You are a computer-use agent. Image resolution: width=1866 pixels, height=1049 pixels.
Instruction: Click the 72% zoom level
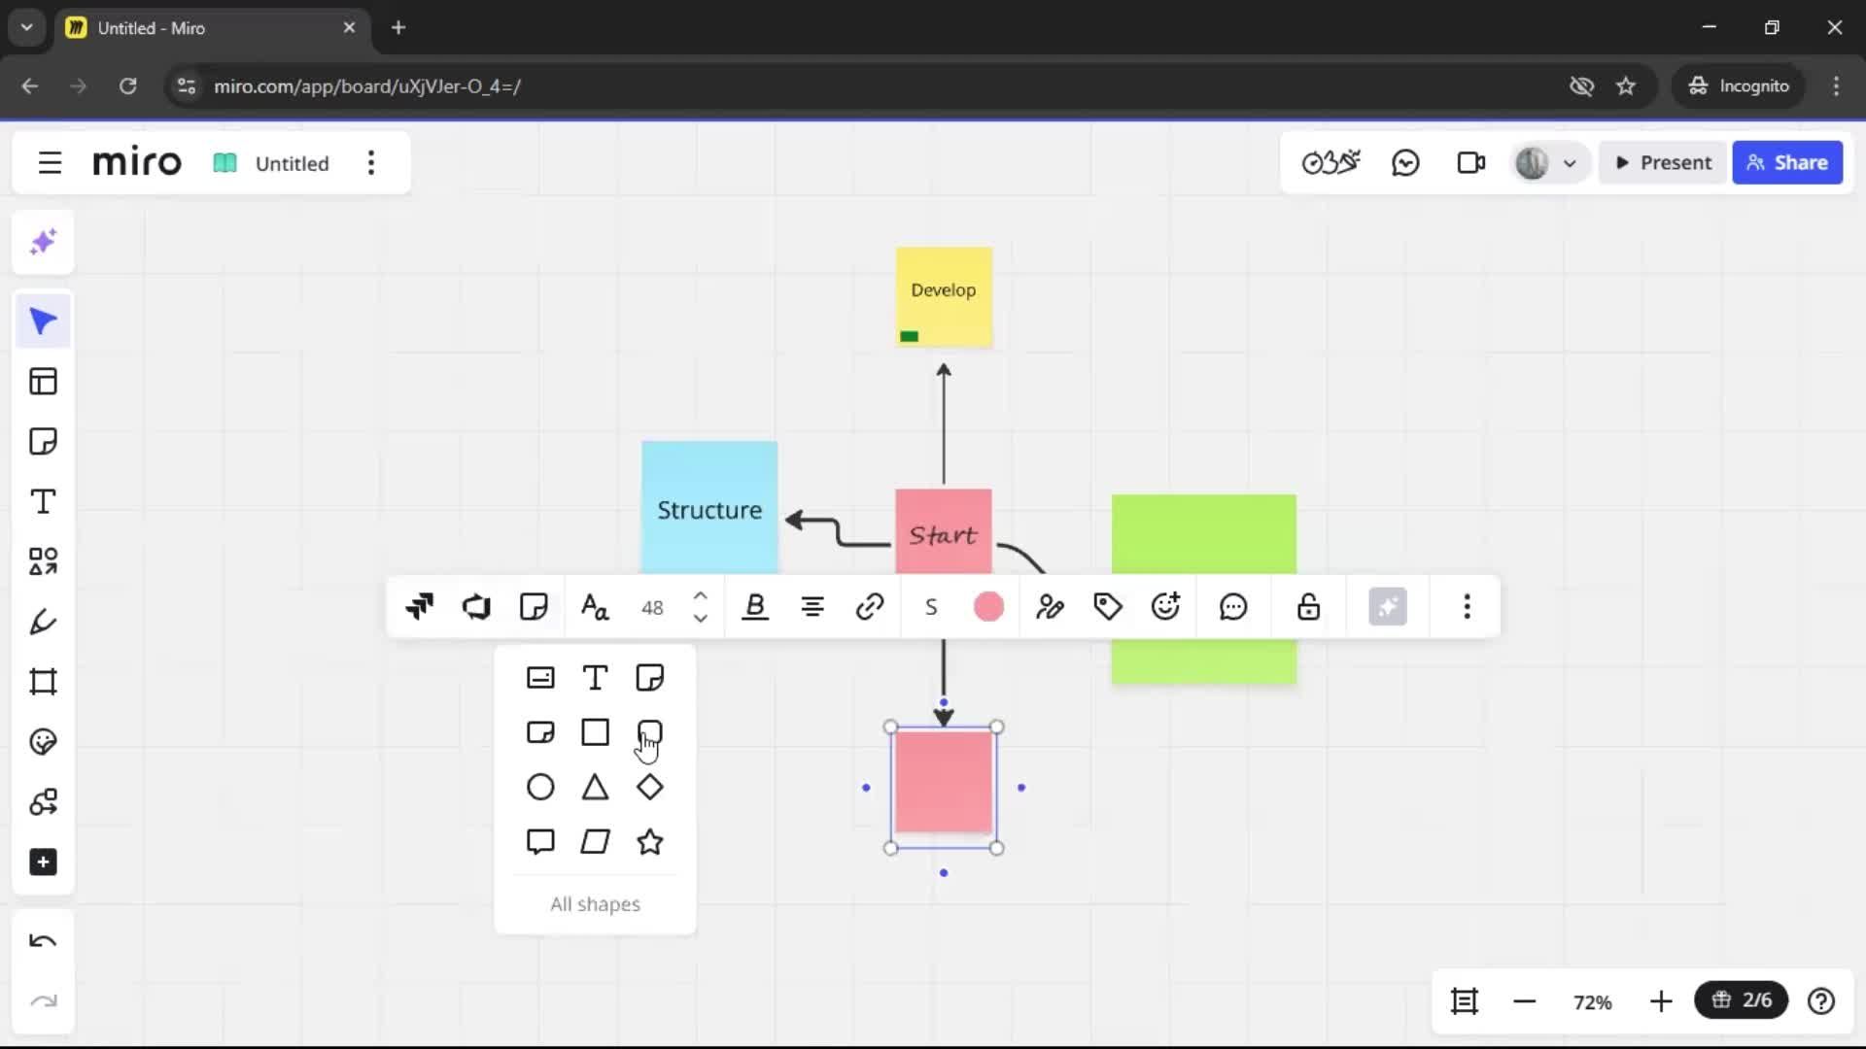point(1593,1002)
